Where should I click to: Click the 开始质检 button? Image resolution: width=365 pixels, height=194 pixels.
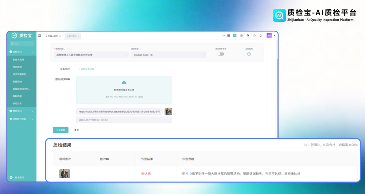tap(61, 130)
